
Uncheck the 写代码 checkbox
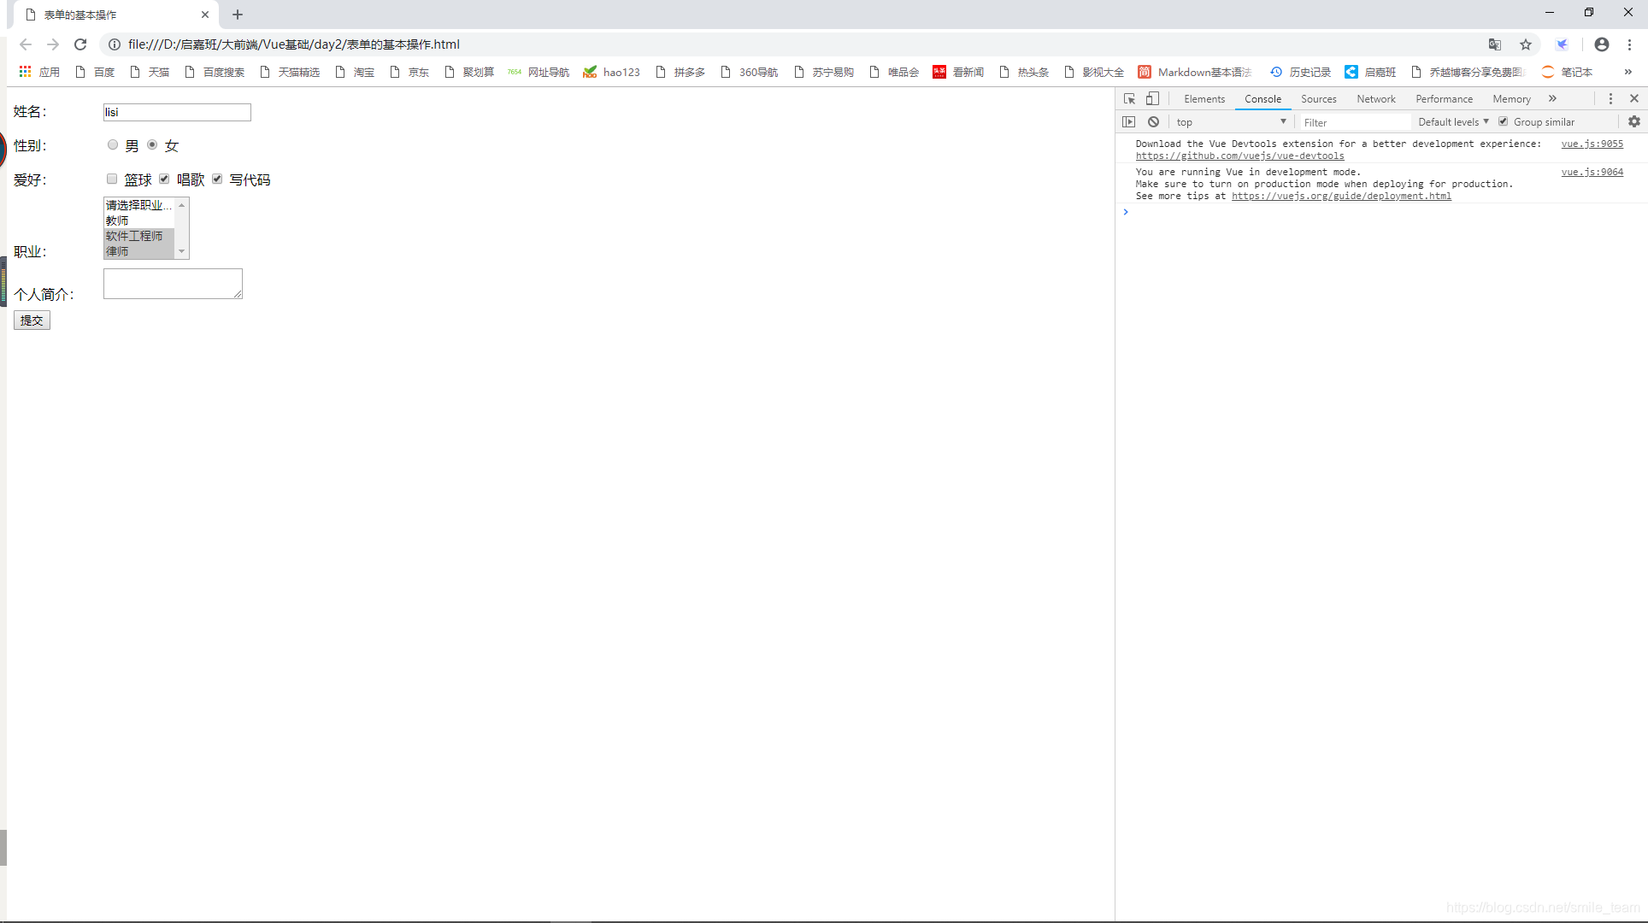[x=217, y=179]
